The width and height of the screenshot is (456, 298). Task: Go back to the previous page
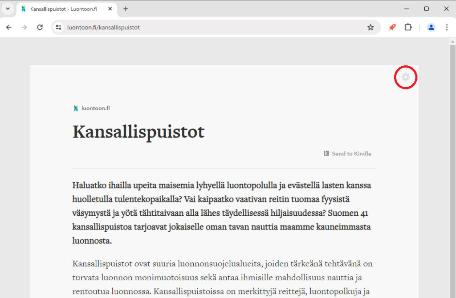click(x=9, y=28)
